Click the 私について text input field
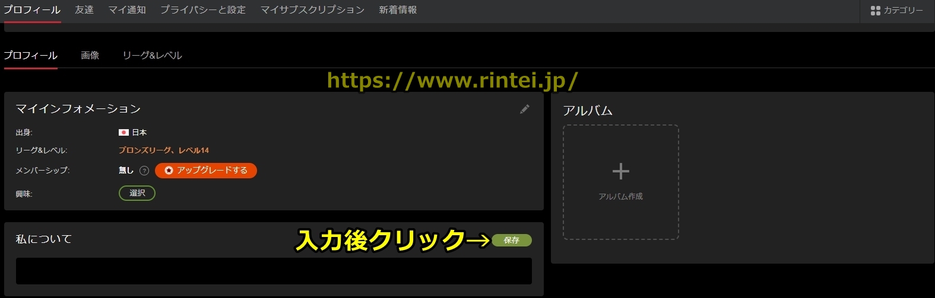This screenshot has width=935, height=298. click(x=274, y=271)
